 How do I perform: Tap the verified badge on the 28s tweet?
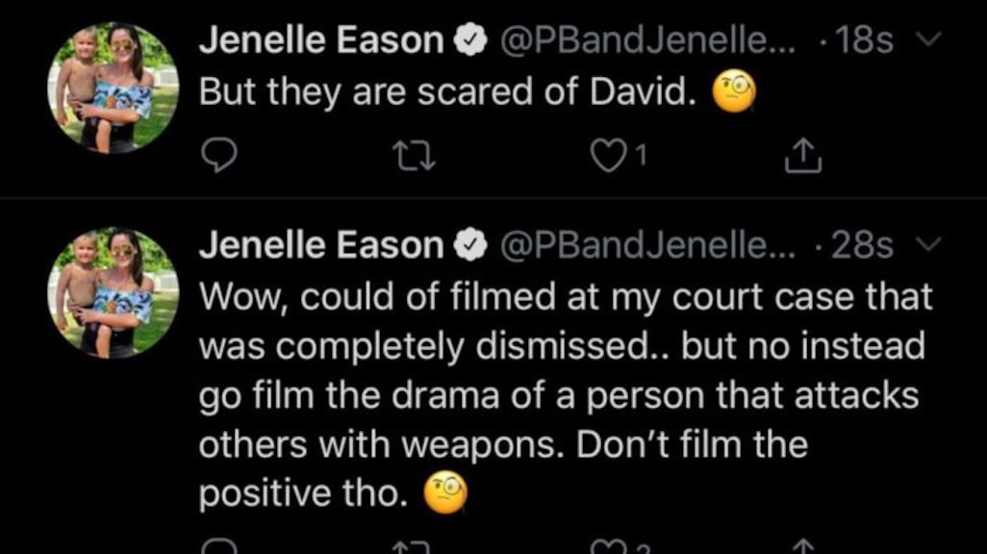pos(468,248)
